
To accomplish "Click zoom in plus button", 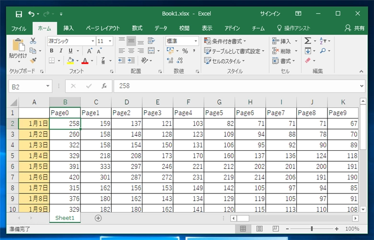I will (337, 229).
